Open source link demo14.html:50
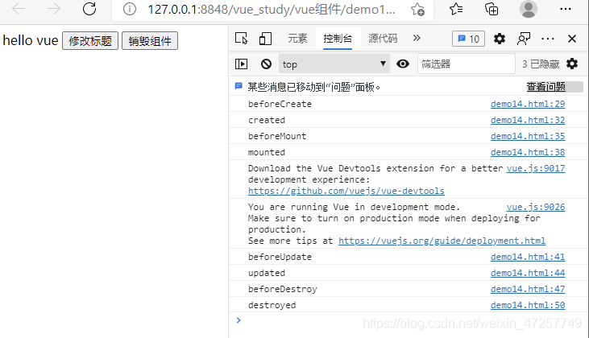Viewport: 589px width, 338px height. point(528,305)
